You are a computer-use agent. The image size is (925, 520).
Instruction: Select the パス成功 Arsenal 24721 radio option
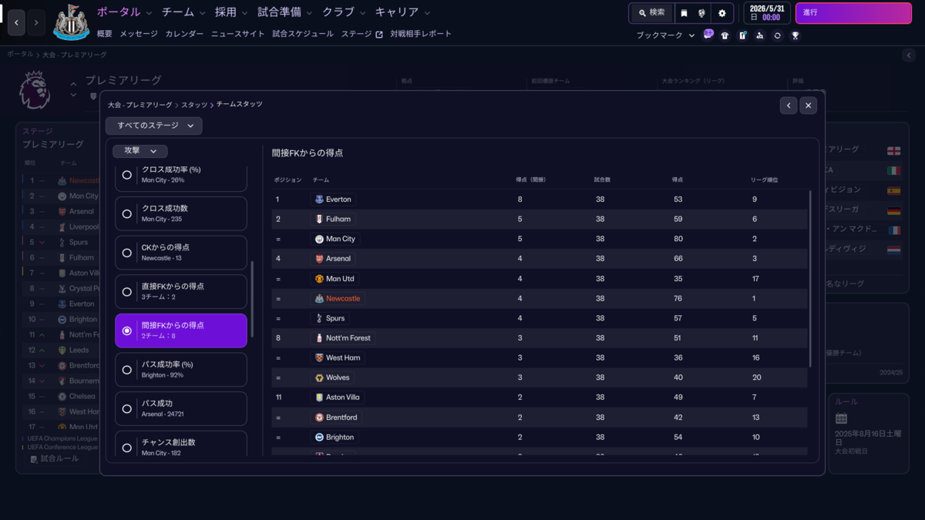pyautogui.click(x=127, y=409)
